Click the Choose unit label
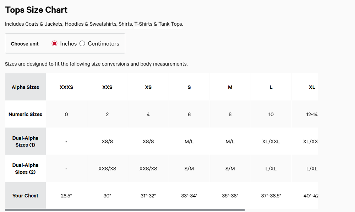This screenshot has width=355, height=212. pos(25,44)
